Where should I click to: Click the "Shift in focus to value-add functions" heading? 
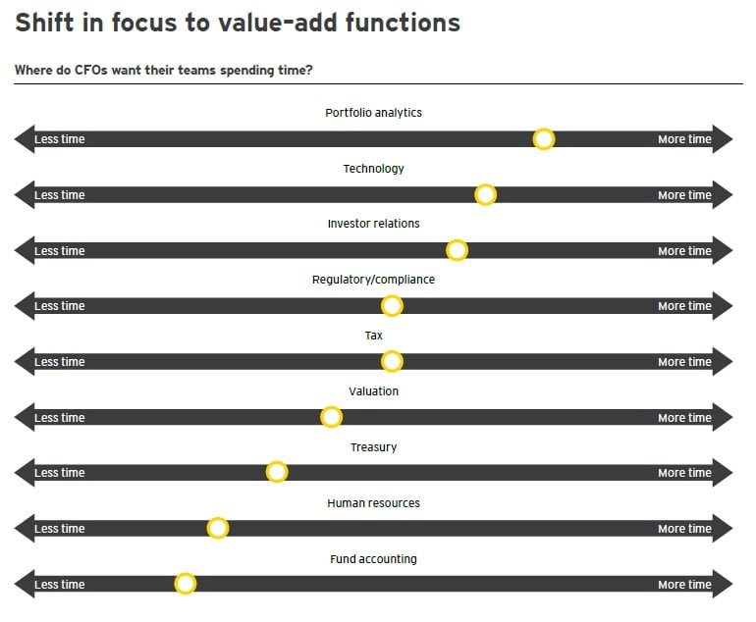[x=238, y=23]
